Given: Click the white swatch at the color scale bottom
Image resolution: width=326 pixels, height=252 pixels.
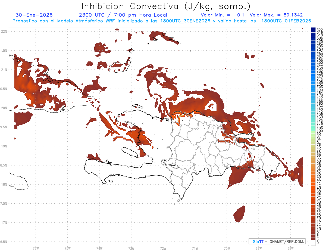Looking at the screenshot, I should coord(313,243).
